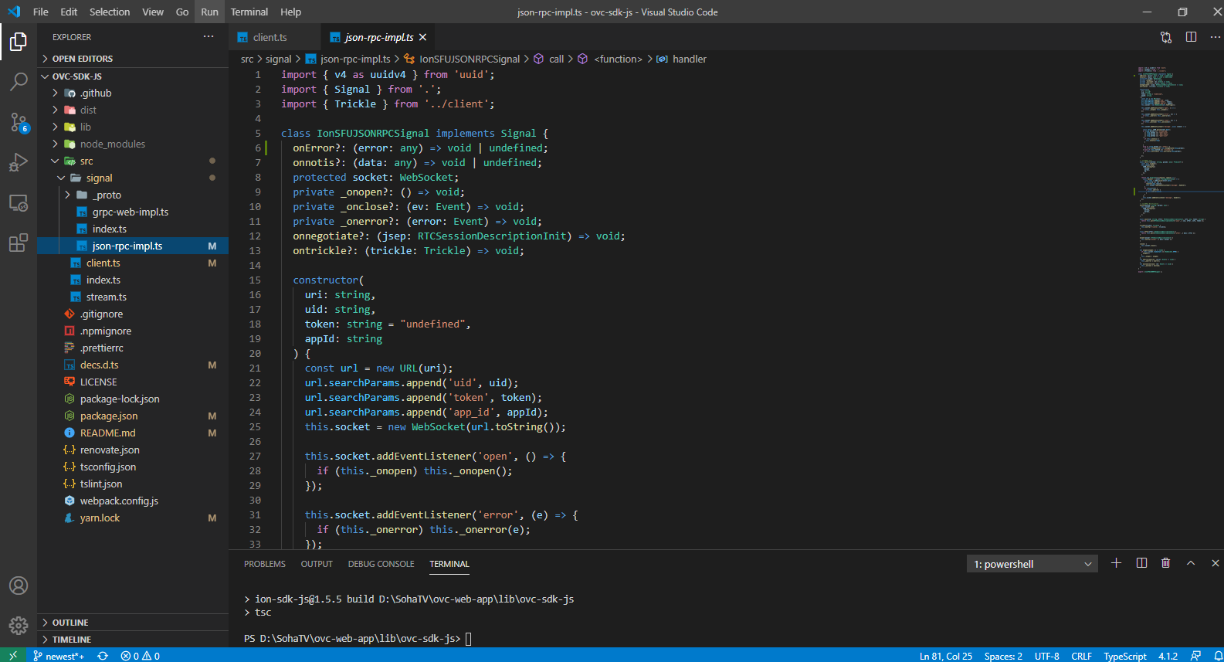Open Explorer's more actions ellipsis
Screen dimensions: 1224x662
tap(209, 36)
